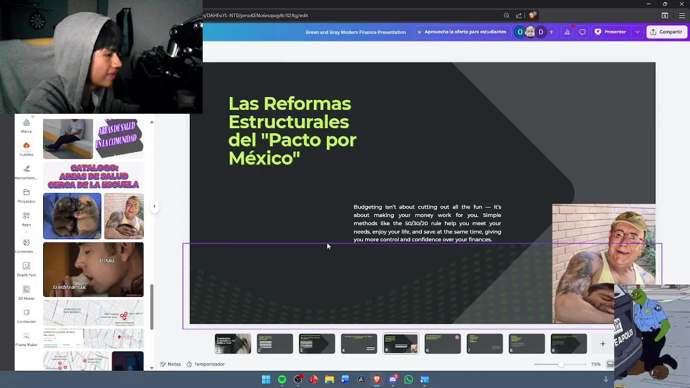This screenshot has height=388, width=690.
Task: Pick the person sitting on curb upload
Action: click(68, 139)
